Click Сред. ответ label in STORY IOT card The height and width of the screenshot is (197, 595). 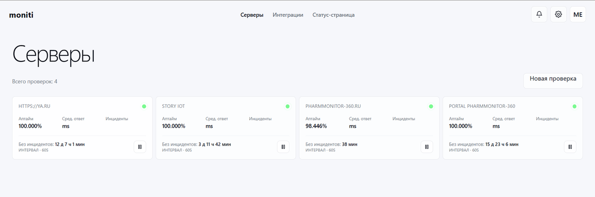point(217,119)
